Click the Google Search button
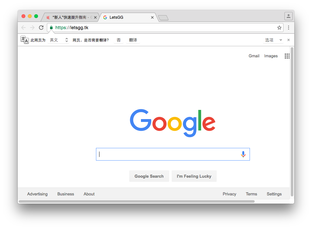Viewport: 312px width, 229px height. 149,176
